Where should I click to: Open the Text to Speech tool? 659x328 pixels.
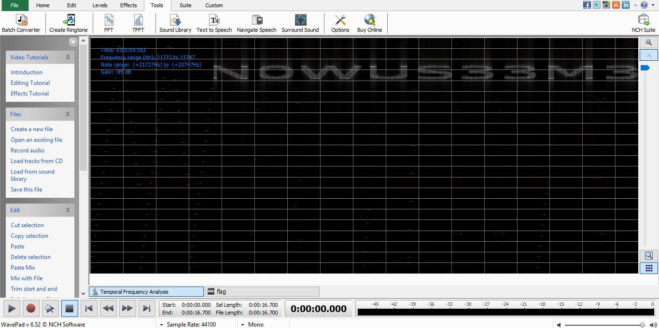214,23
